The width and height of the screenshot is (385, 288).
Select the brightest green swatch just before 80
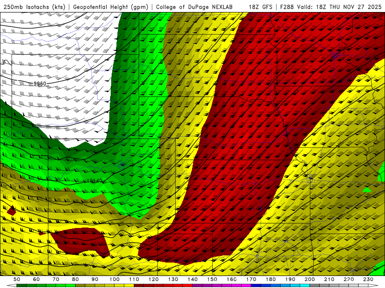click(70, 286)
